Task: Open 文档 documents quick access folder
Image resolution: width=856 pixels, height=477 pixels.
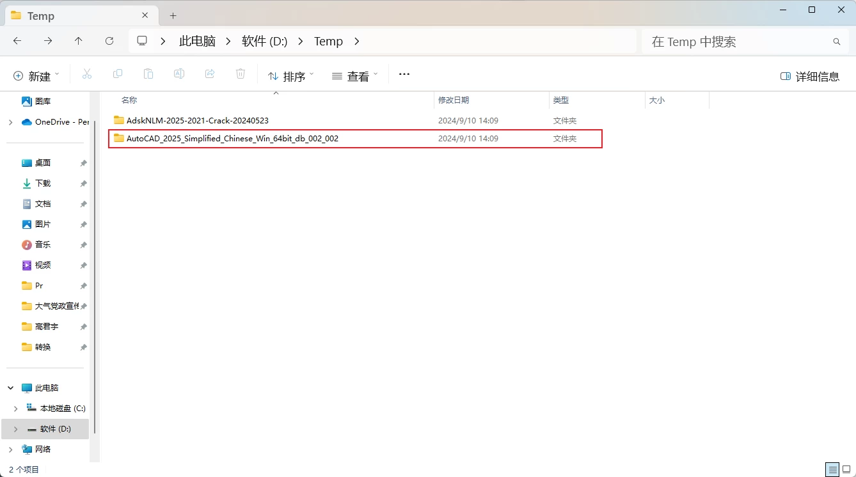Action: coord(36,203)
